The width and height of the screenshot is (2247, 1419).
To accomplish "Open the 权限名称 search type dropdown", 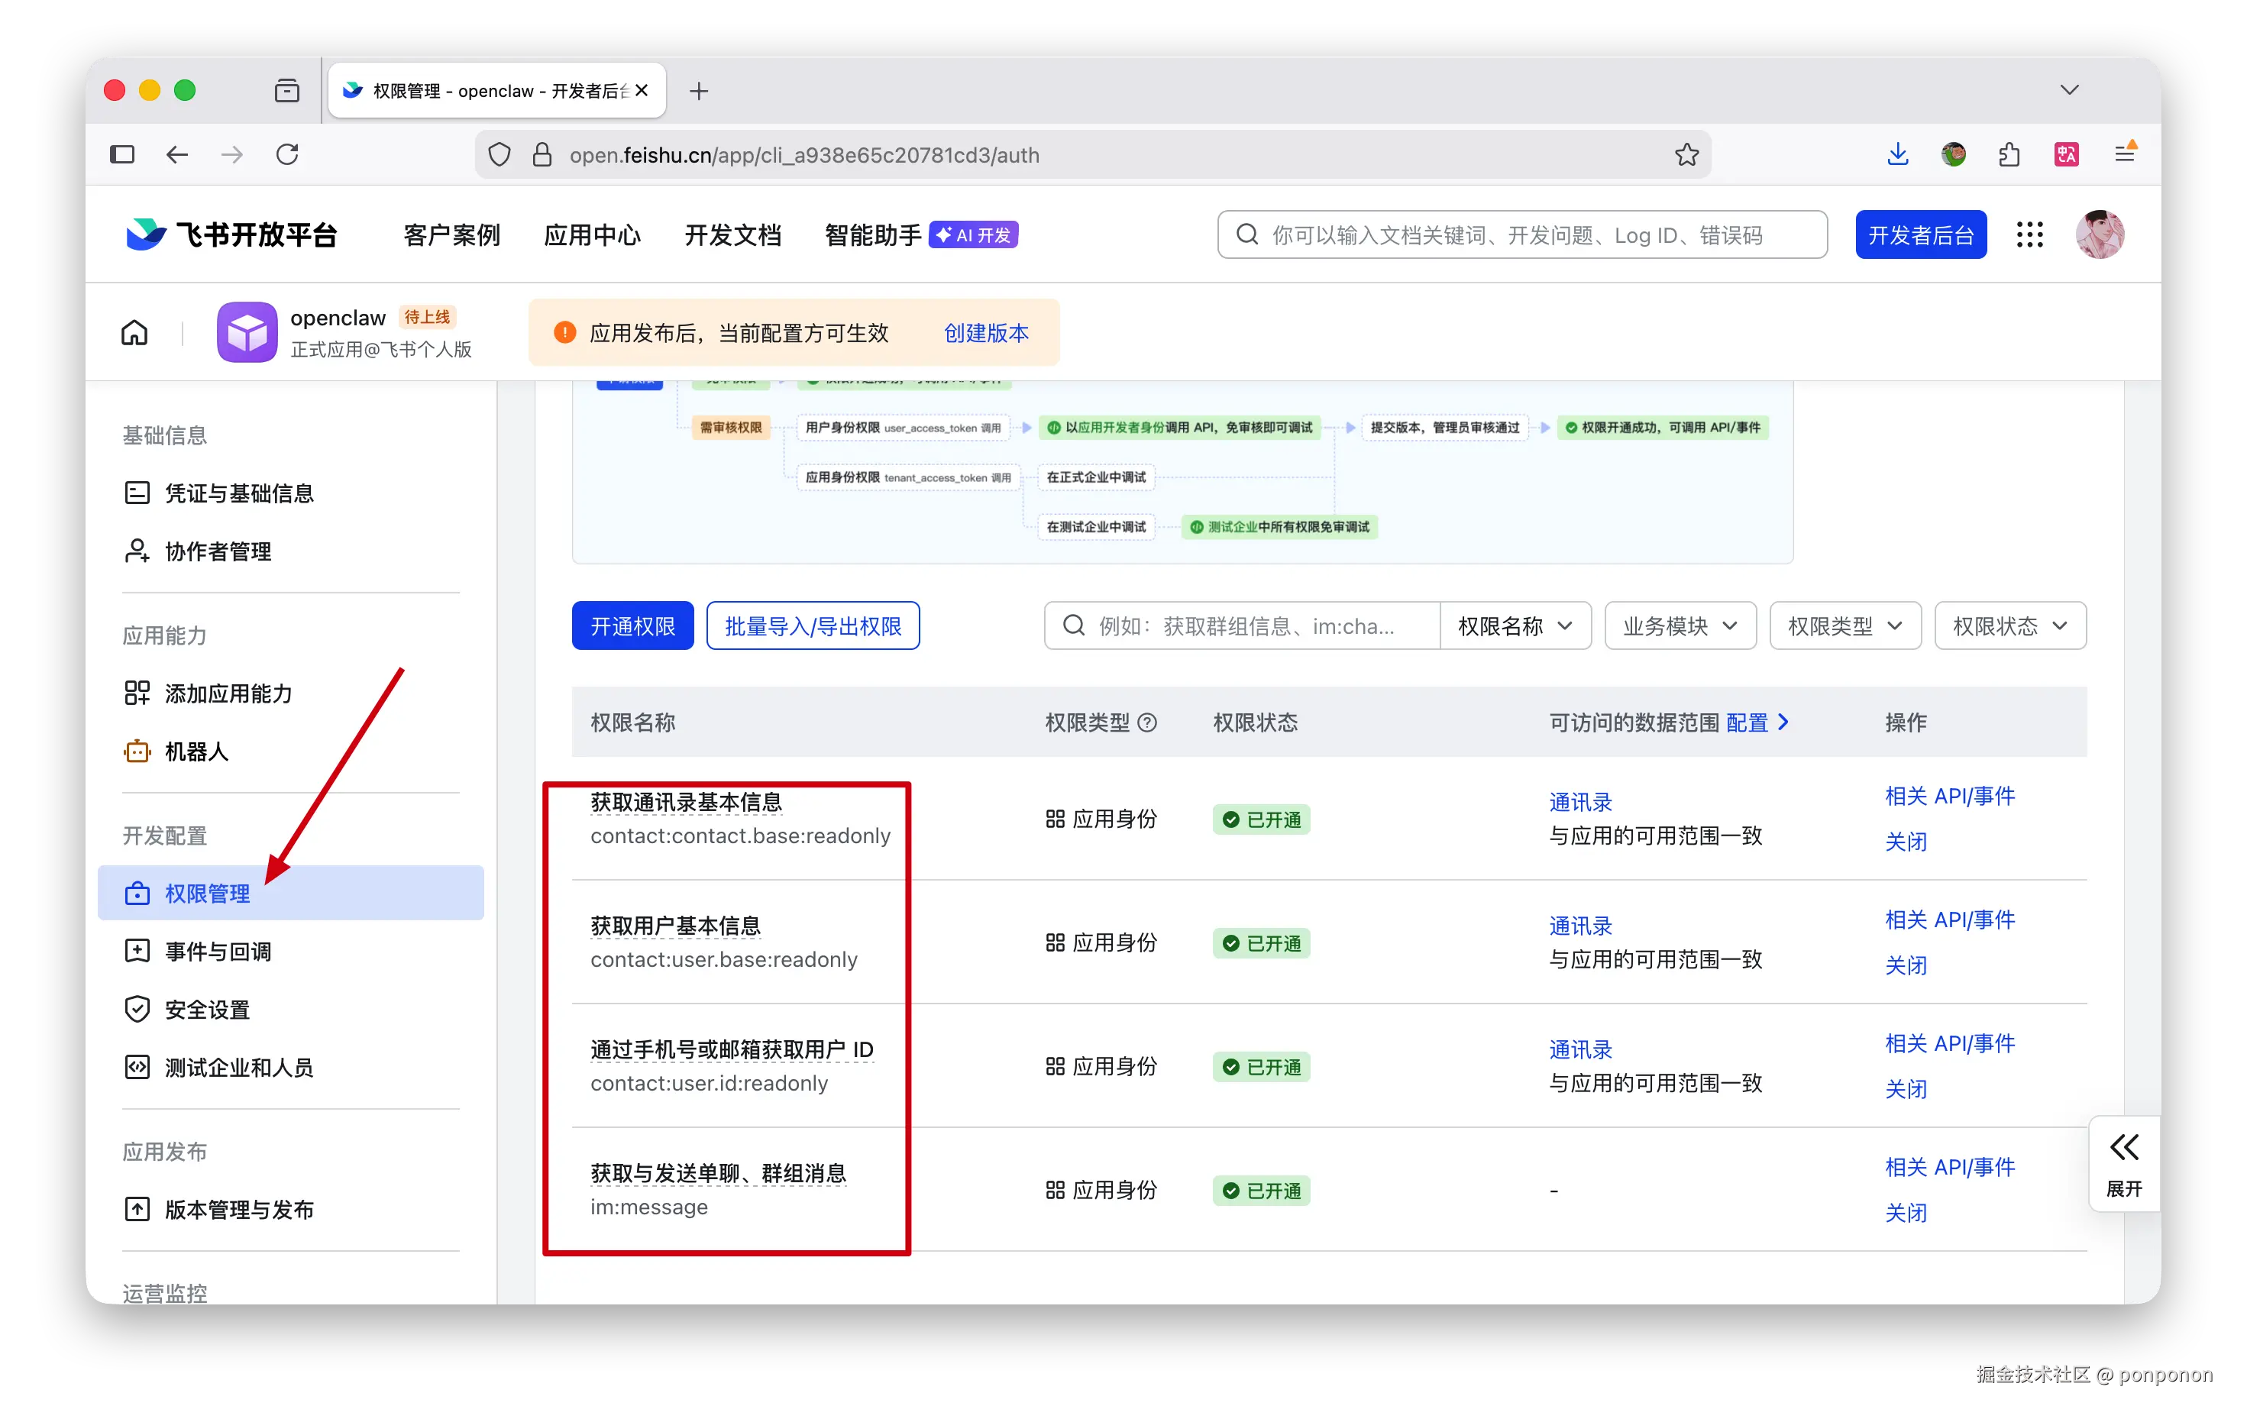I will pos(1515,626).
